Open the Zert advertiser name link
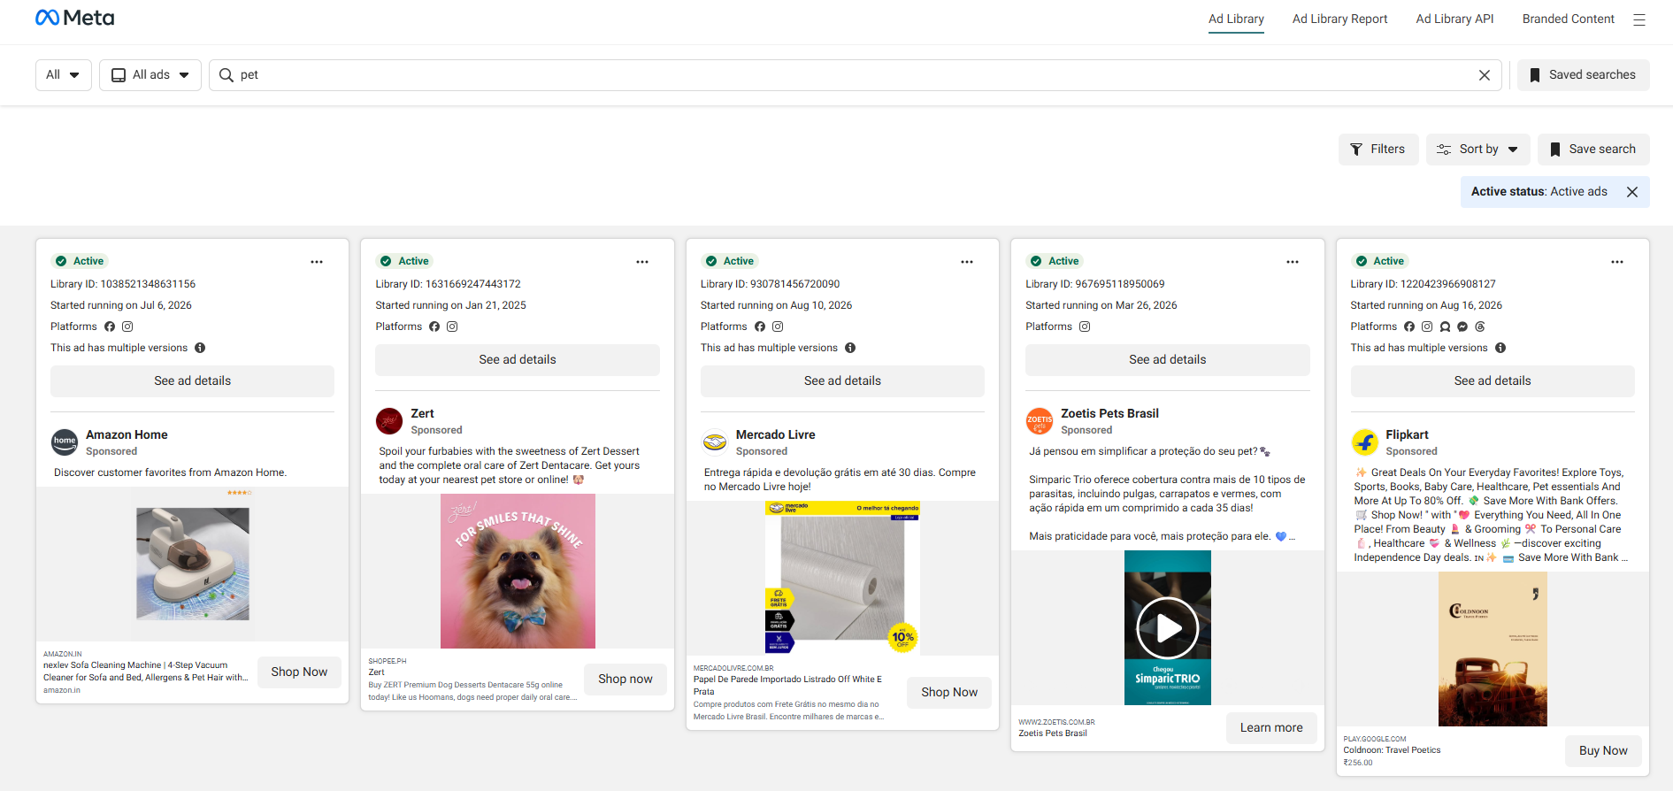The height and width of the screenshot is (791, 1673). [x=422, y=413]
